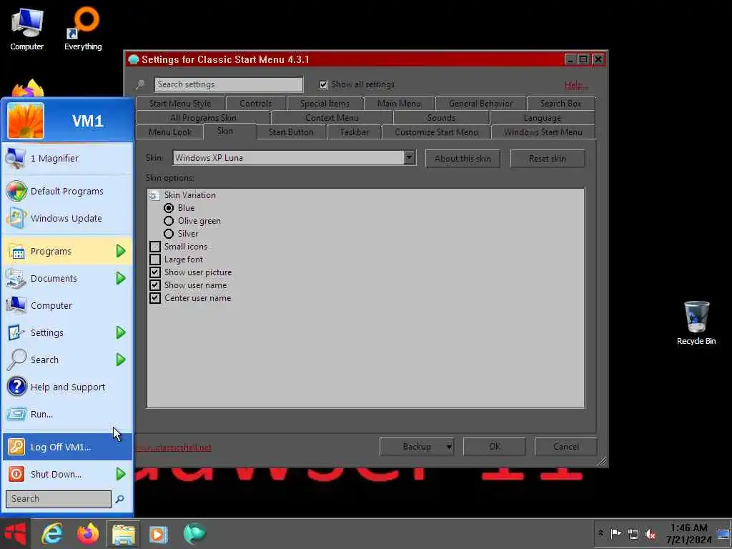The height and width of the screenshot is (549, 732).
Task: Open the Everything desktop shortcut
Action: (83, 29)
